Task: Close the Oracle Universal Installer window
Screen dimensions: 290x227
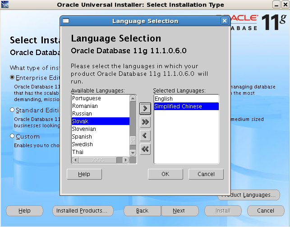Action: [285, 5]
